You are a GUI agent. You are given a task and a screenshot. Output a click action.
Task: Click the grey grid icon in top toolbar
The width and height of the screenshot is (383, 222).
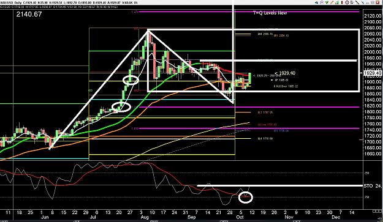coord(373,2)
